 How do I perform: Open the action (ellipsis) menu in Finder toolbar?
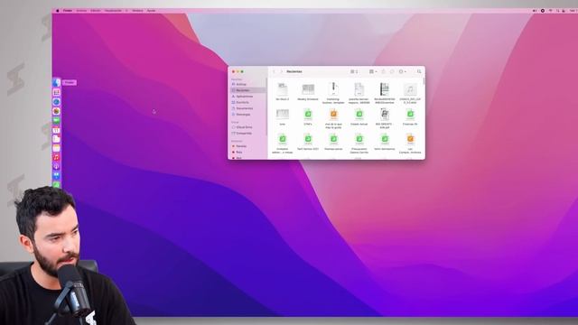[x=402, y=71]
